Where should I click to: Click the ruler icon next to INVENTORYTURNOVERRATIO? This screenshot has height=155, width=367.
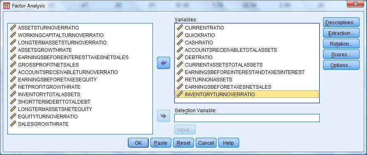pyautogui.click(x=180, y=95)
